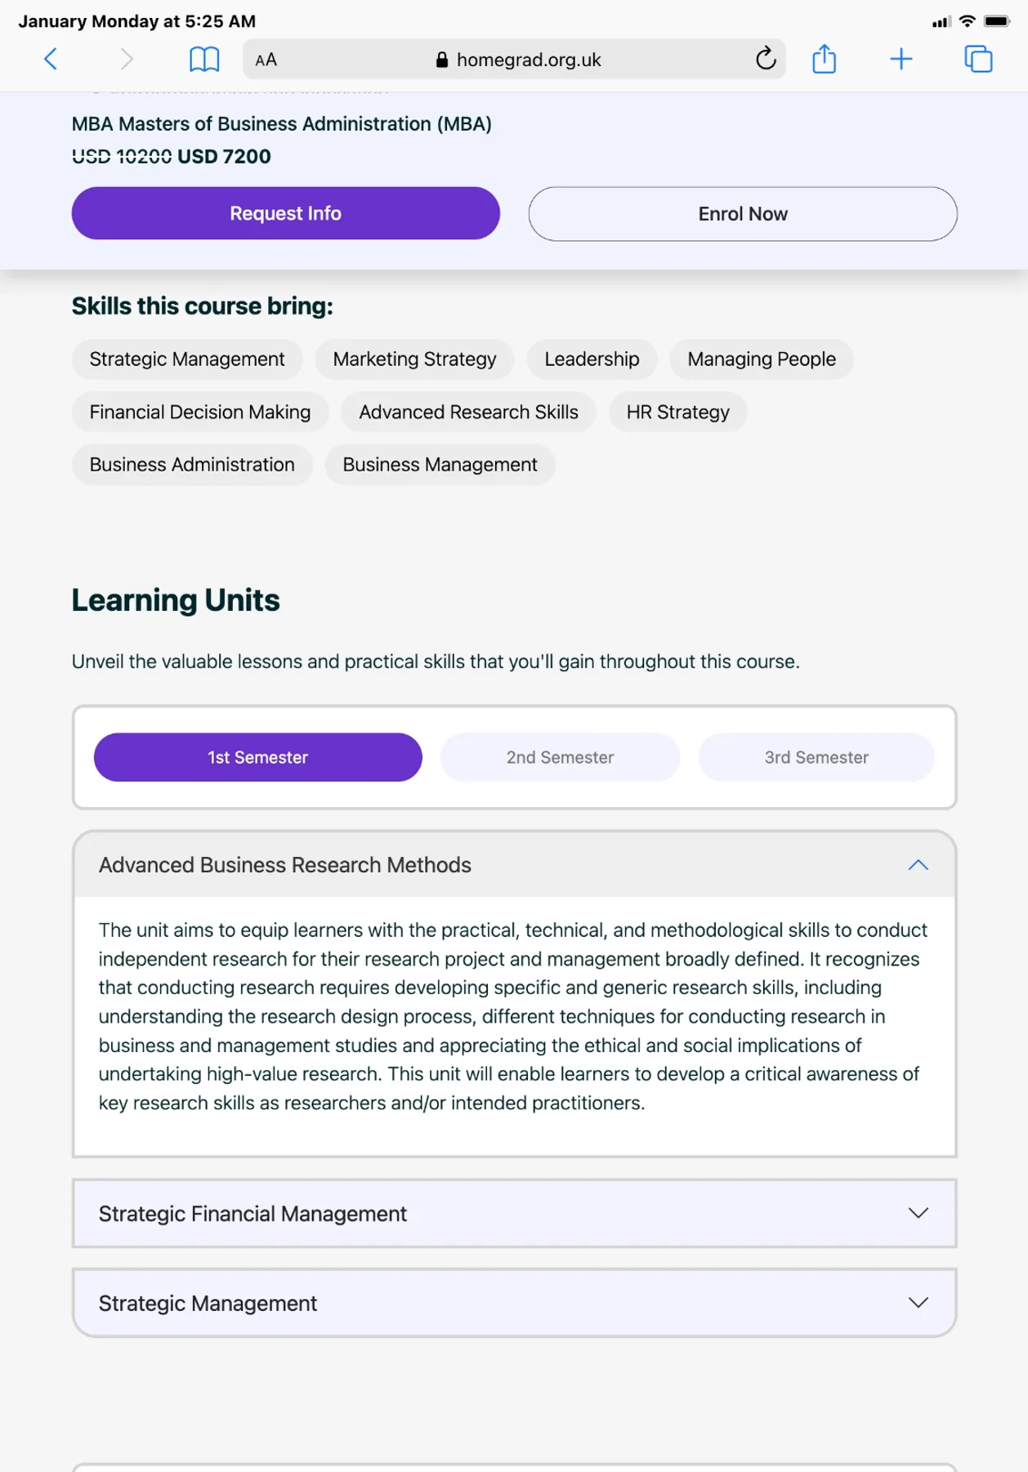Expand the Strategic Management unit

[515, 1303]
